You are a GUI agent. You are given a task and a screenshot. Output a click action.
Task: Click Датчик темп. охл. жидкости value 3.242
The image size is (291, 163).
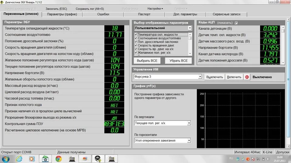pos(270,35)
